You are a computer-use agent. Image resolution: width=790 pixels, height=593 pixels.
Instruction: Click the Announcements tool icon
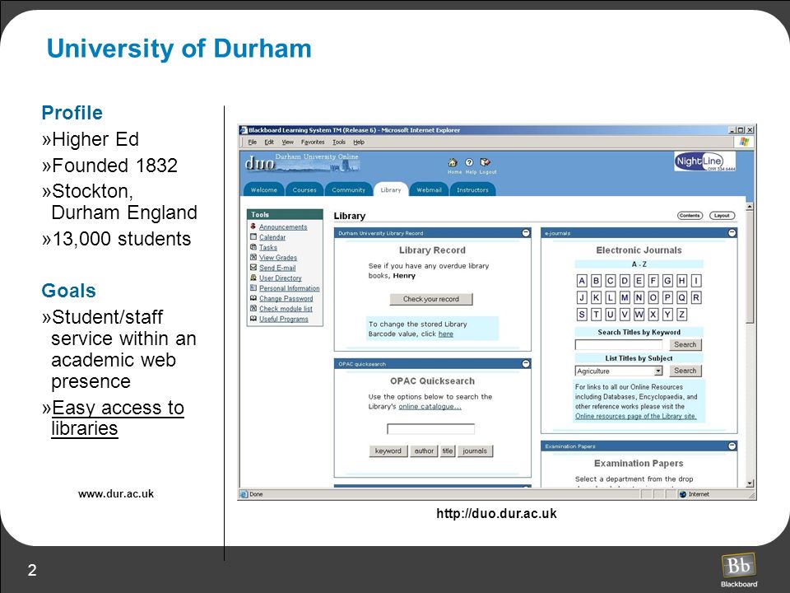[253, 227]
